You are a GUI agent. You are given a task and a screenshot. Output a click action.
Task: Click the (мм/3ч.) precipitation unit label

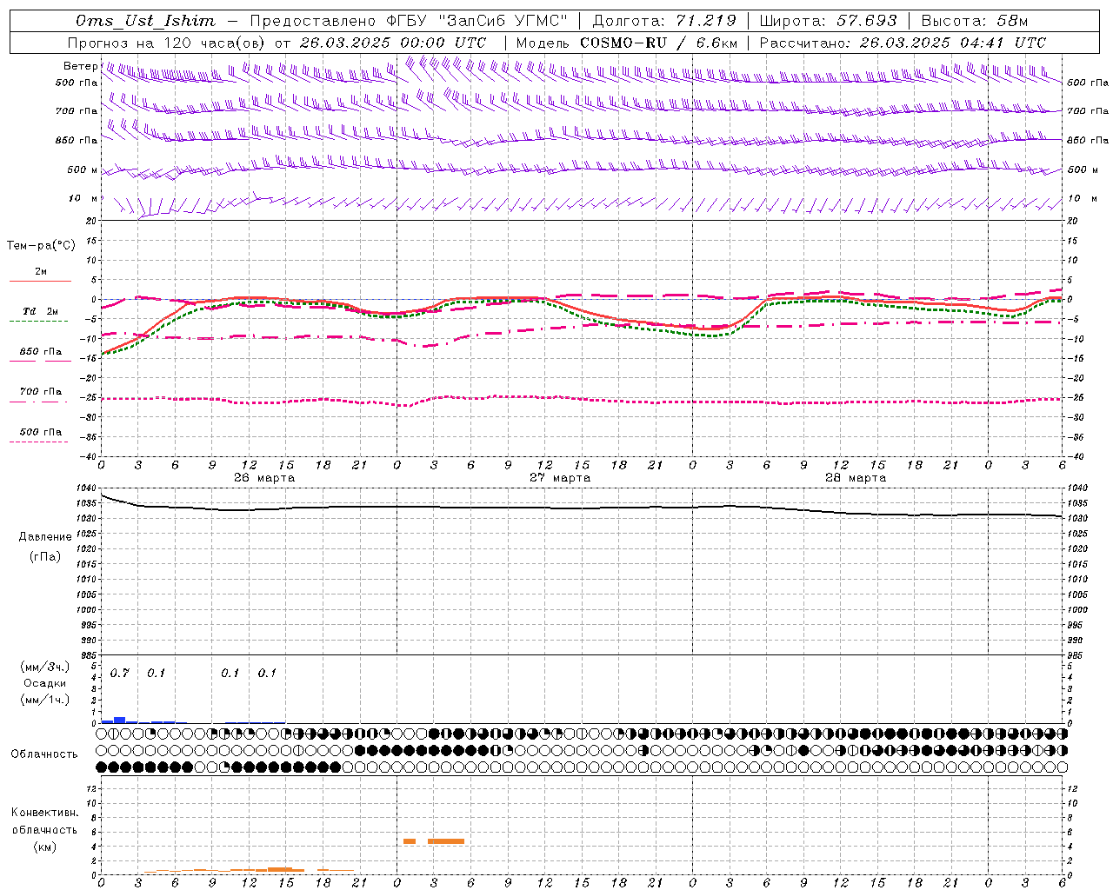point(44,667)
